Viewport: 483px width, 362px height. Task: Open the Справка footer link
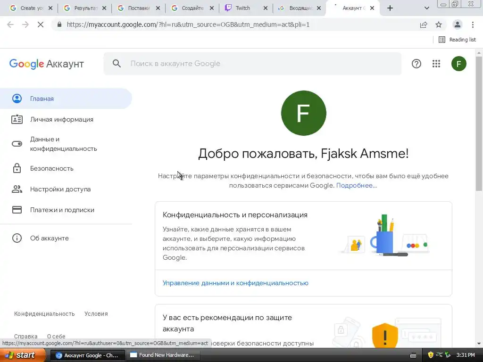[26, 336]
